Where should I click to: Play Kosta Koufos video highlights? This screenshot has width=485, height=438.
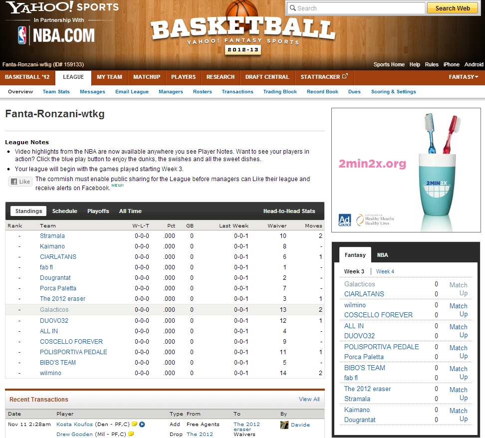tap(142, 425)
